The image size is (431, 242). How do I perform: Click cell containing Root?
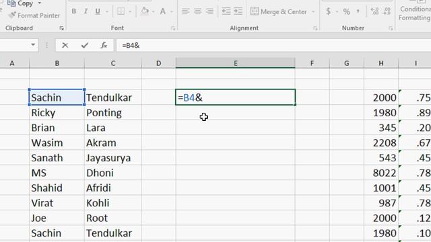click(x=113, y=218)
